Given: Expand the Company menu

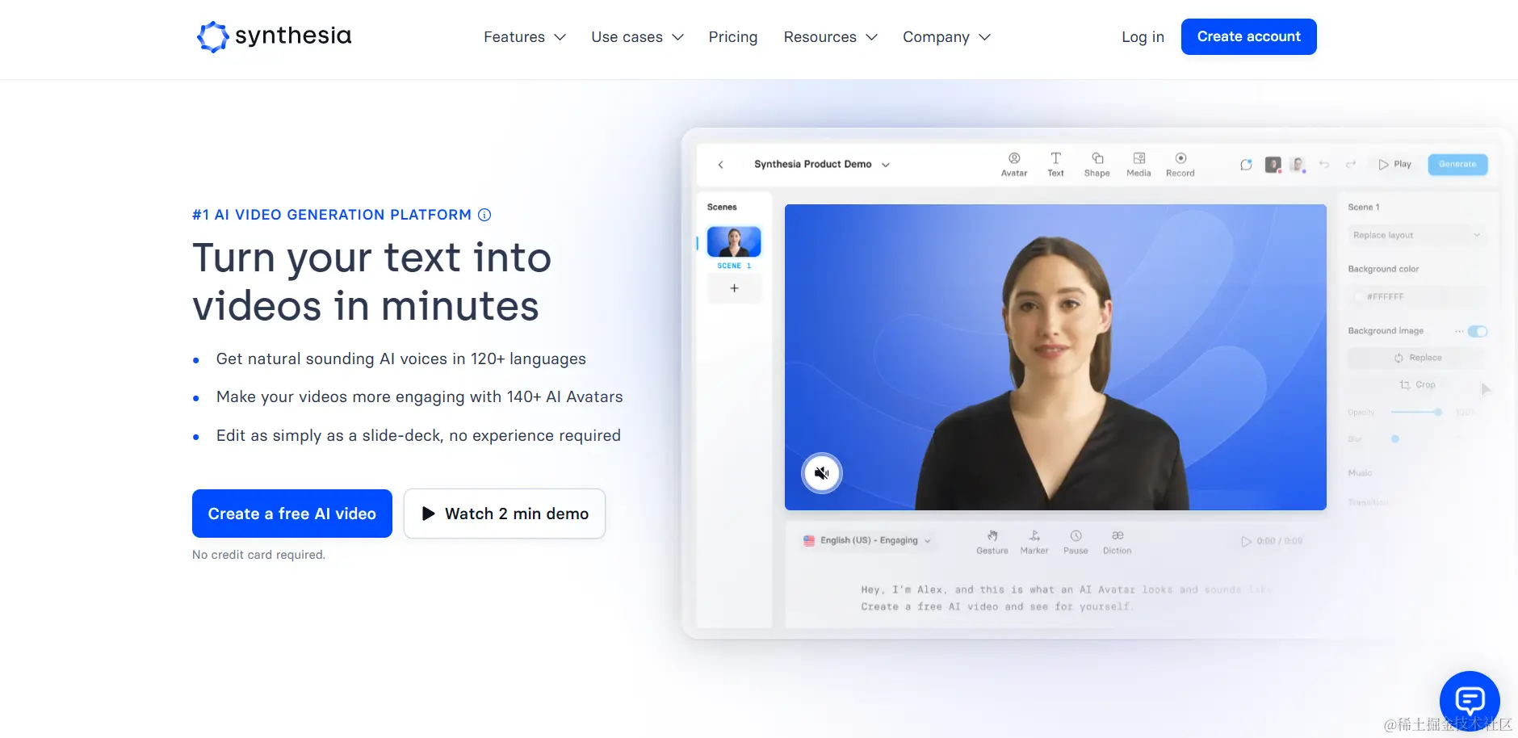Looking at the screenshot, I should coord(946,37).
